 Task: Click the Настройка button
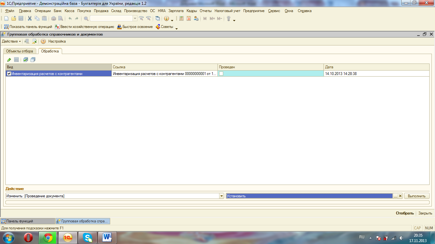coord(57,41)
